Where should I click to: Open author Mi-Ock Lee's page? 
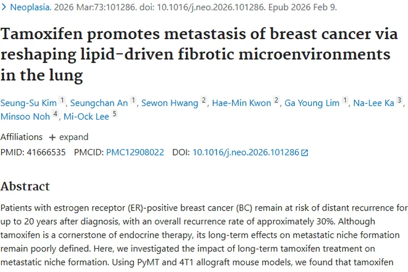pos(86,116)
